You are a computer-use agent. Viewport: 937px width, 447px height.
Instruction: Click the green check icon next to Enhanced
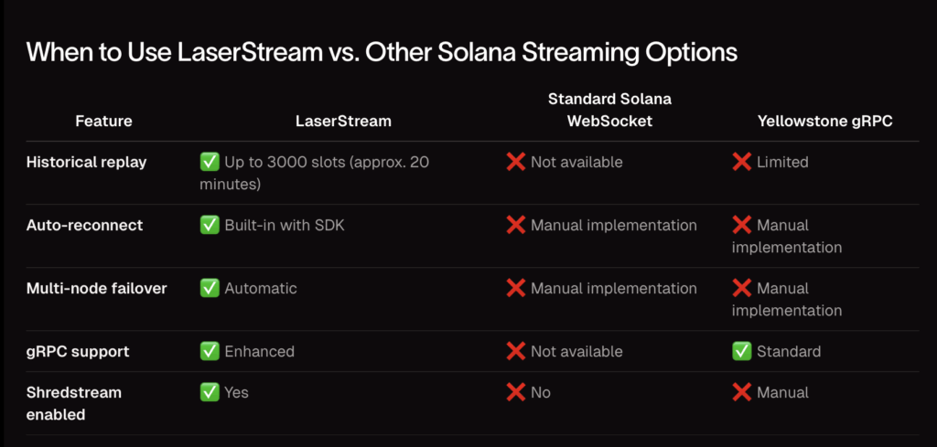[x=210, y=352]
